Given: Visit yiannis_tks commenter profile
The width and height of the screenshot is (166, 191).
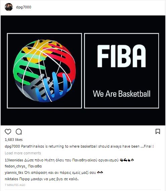Looking at the screenshot, I should pos(14,173).
